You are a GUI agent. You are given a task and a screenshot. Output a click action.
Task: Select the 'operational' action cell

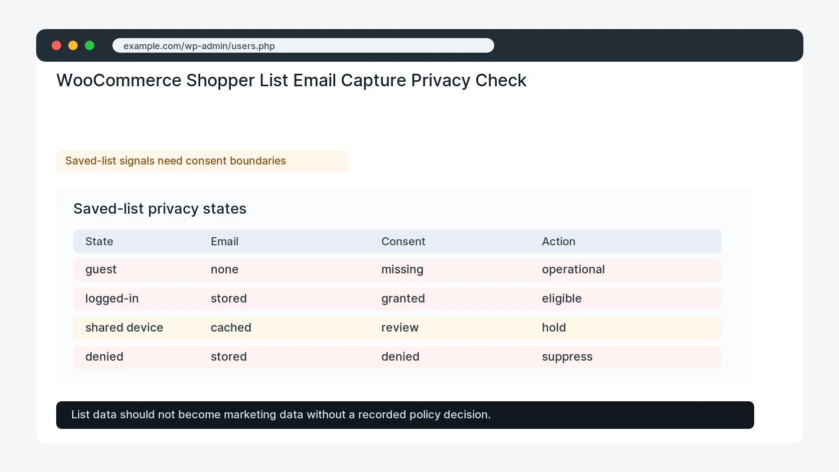click(573, 270)
